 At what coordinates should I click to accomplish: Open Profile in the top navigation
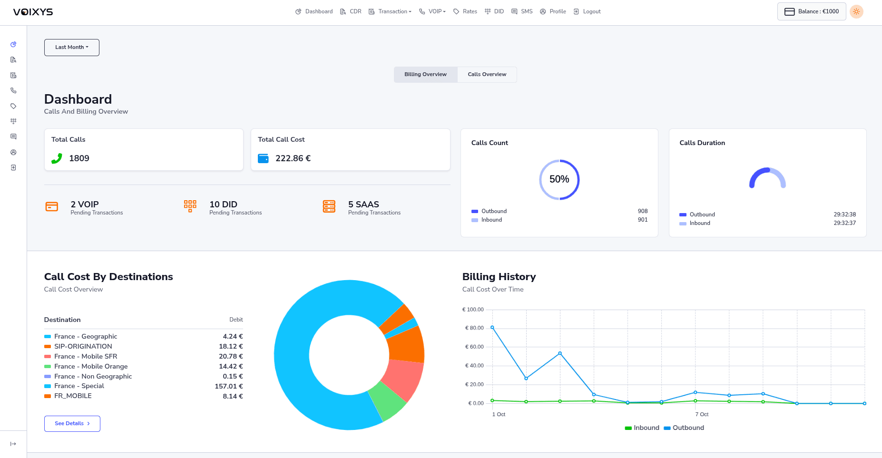click(x=553, y=11)
